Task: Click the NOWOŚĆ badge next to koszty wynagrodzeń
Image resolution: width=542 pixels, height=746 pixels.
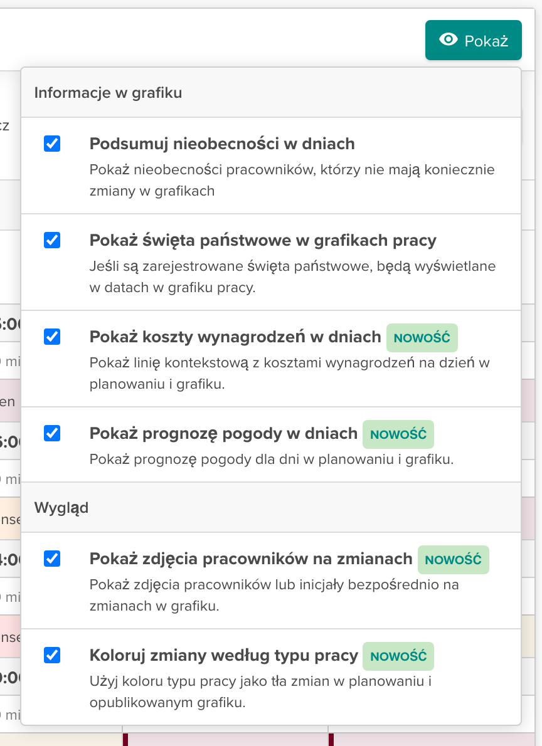Action: click(x=422, y=337)
